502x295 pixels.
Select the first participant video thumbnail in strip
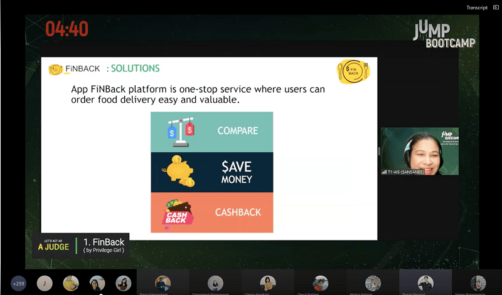[x=163, y=282]
